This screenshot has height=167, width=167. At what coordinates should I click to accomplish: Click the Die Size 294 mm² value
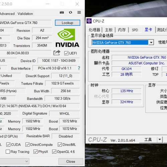42,38
